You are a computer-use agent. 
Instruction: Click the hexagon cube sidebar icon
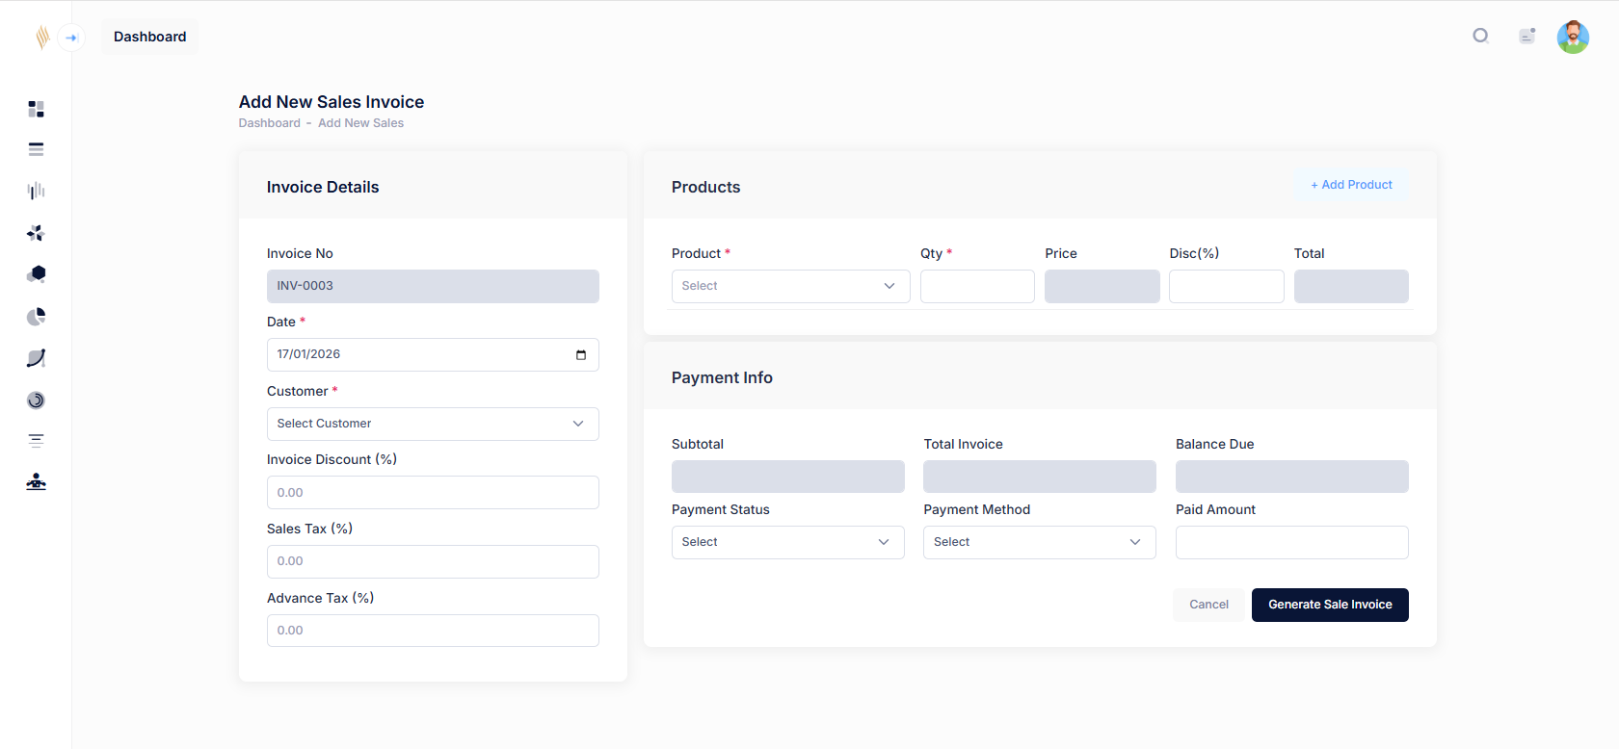click(x=36, y=274)
